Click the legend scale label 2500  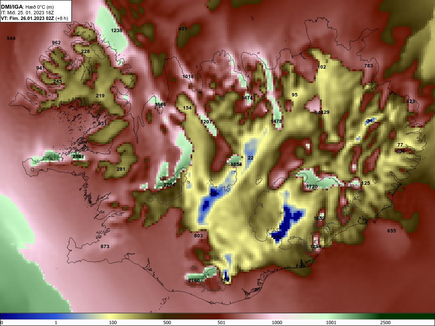tap(385, 323)
